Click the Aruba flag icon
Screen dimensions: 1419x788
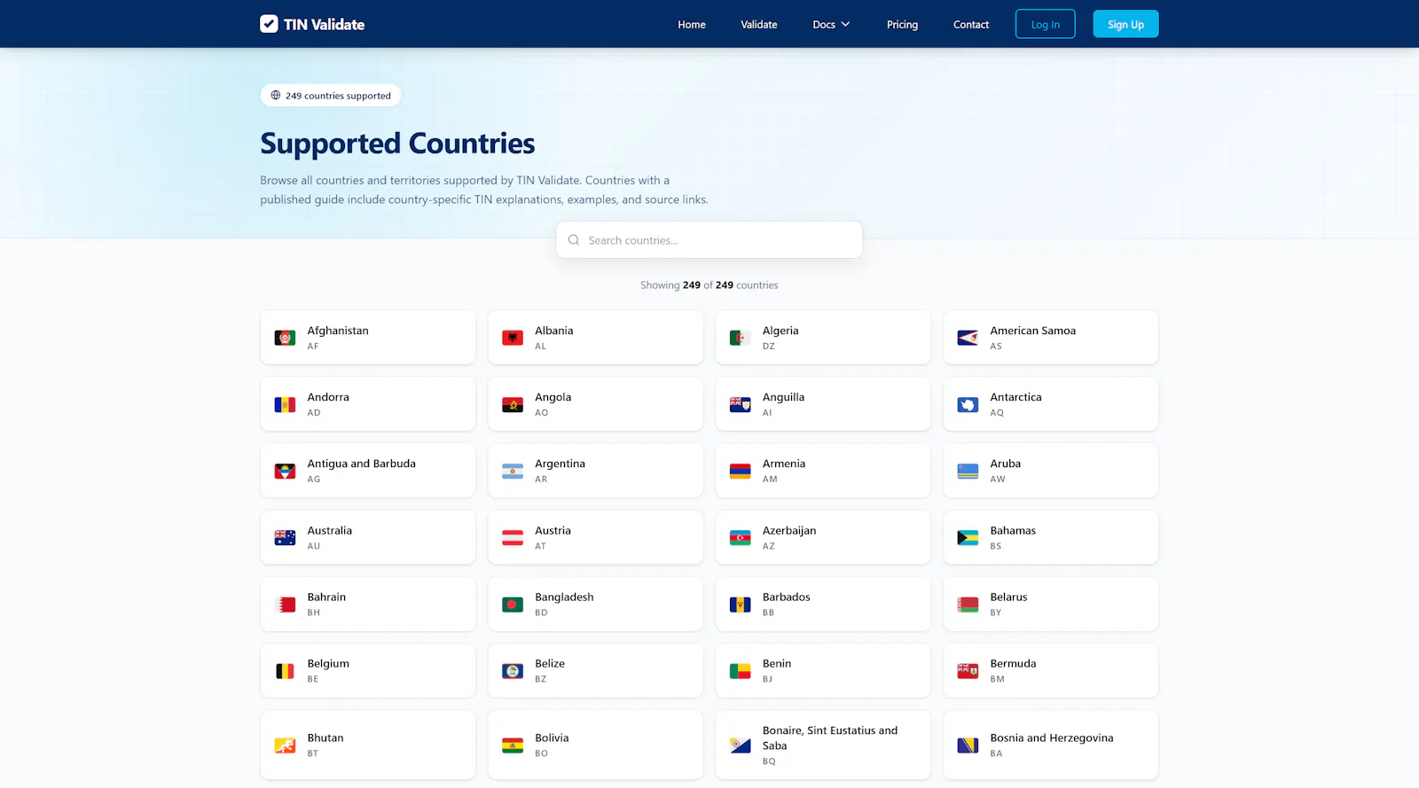click(968, 471)
